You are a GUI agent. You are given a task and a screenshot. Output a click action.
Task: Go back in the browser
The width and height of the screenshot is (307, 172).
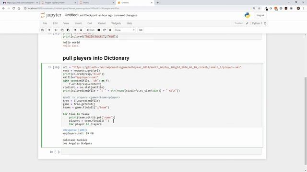coord(3,9)
